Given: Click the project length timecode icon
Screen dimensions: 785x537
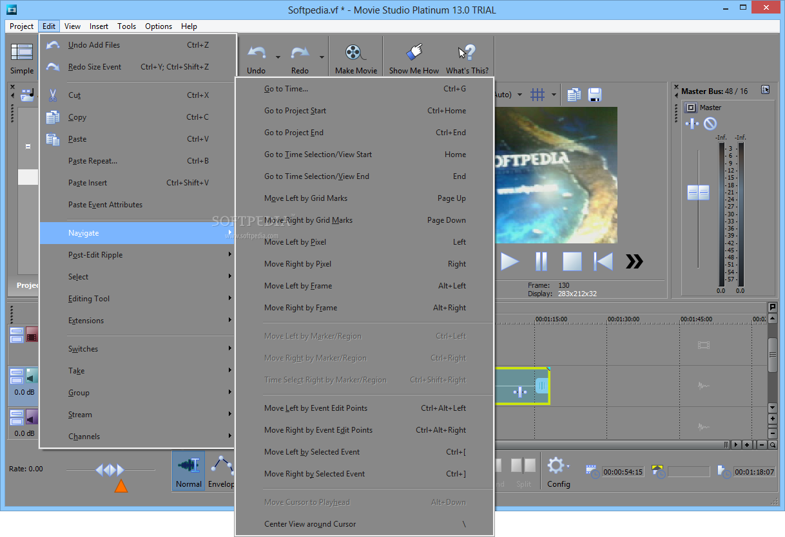Looking at the screenshot, I should [x=724, y=471].
